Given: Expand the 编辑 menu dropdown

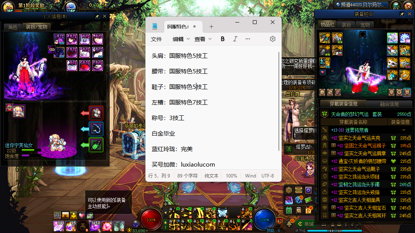Looking at the screenshot, I should pos(181,39).
